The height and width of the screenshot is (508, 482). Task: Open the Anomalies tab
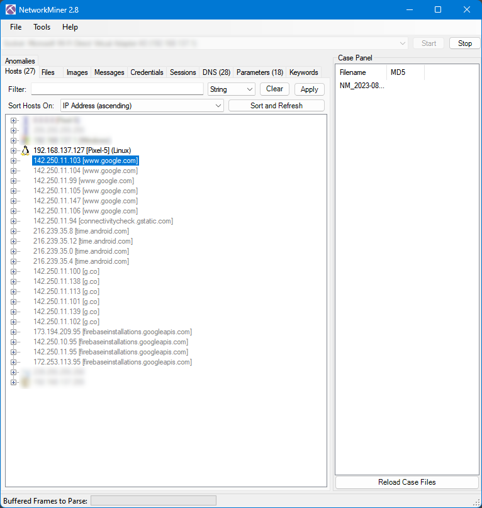(20, 61)
